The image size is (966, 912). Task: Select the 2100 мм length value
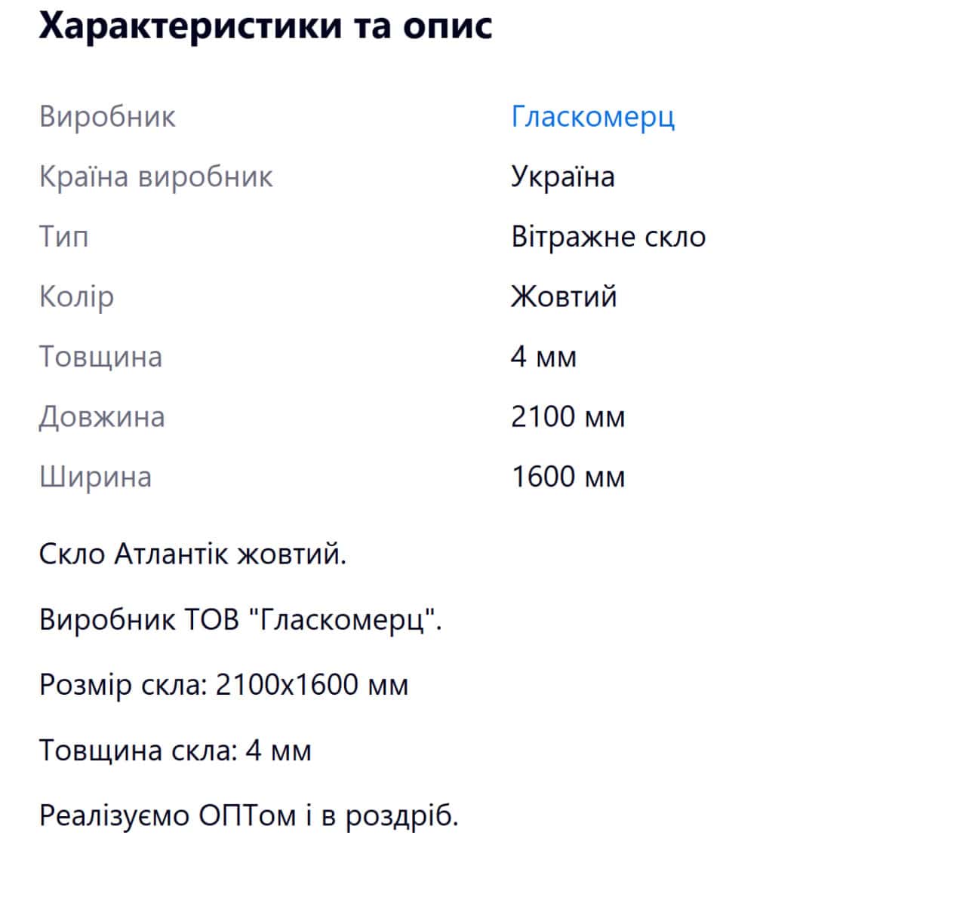(x=568, y=416)
